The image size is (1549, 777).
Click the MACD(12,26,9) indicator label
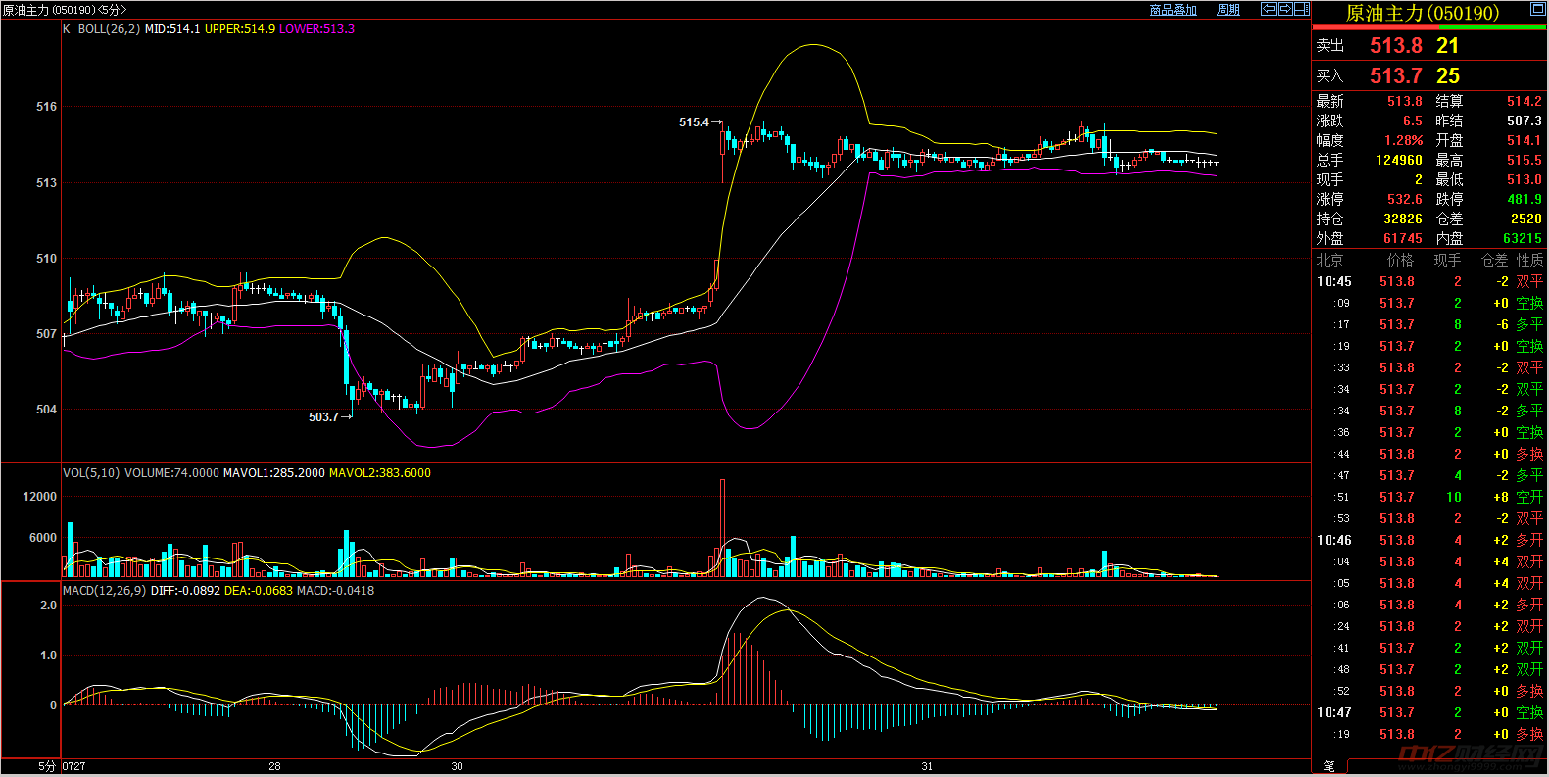(104, 591)
